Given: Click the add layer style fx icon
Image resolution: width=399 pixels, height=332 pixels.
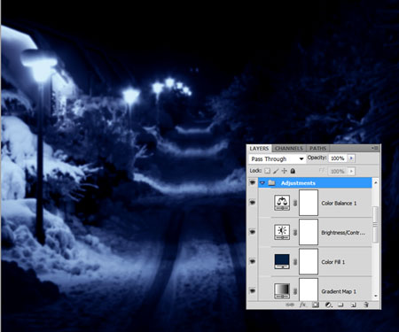Looking at the screenshot, I should pos(302,305).
